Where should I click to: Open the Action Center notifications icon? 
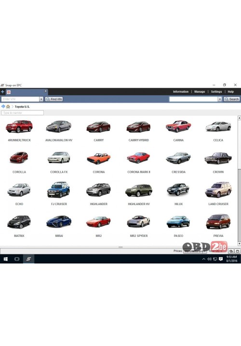coord(221,259)
